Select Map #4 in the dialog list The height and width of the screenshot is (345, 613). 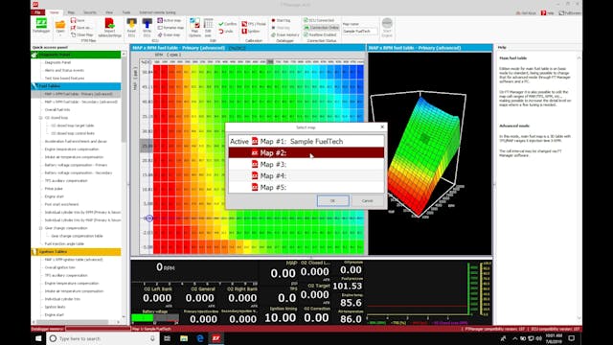click(306, 176)
